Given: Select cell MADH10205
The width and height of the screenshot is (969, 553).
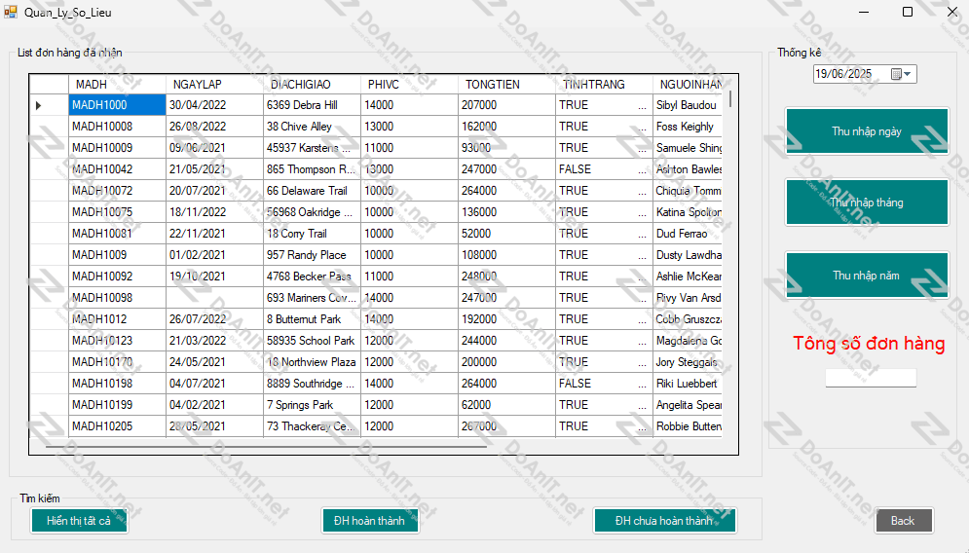Looking at the screenshot, I should pos(117,426).
